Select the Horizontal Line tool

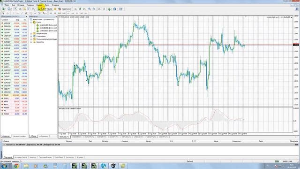pyautogui.click(x=17, y=13)
